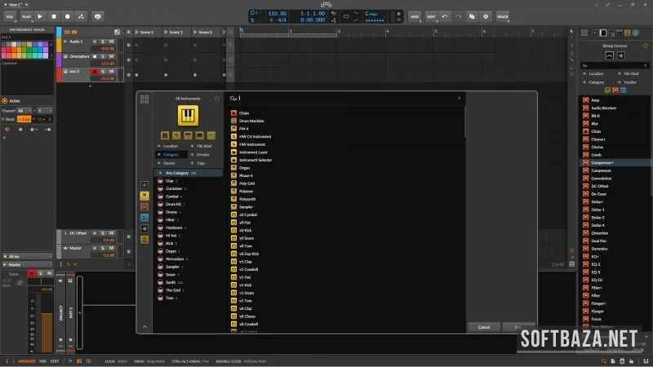Screen dimensions: 653x367
Task: Switch to the MIX view tab
Action: tap(43, 360)
